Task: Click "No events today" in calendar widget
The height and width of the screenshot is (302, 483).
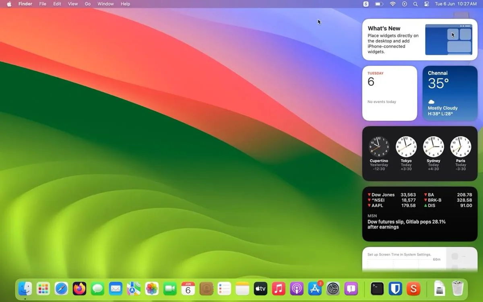Action: coord(382,102)
